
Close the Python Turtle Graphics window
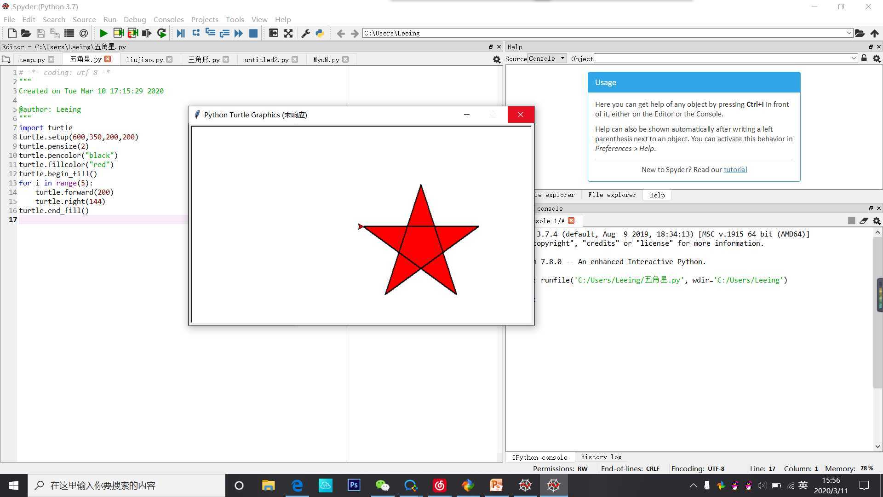[x=521, y=115]
